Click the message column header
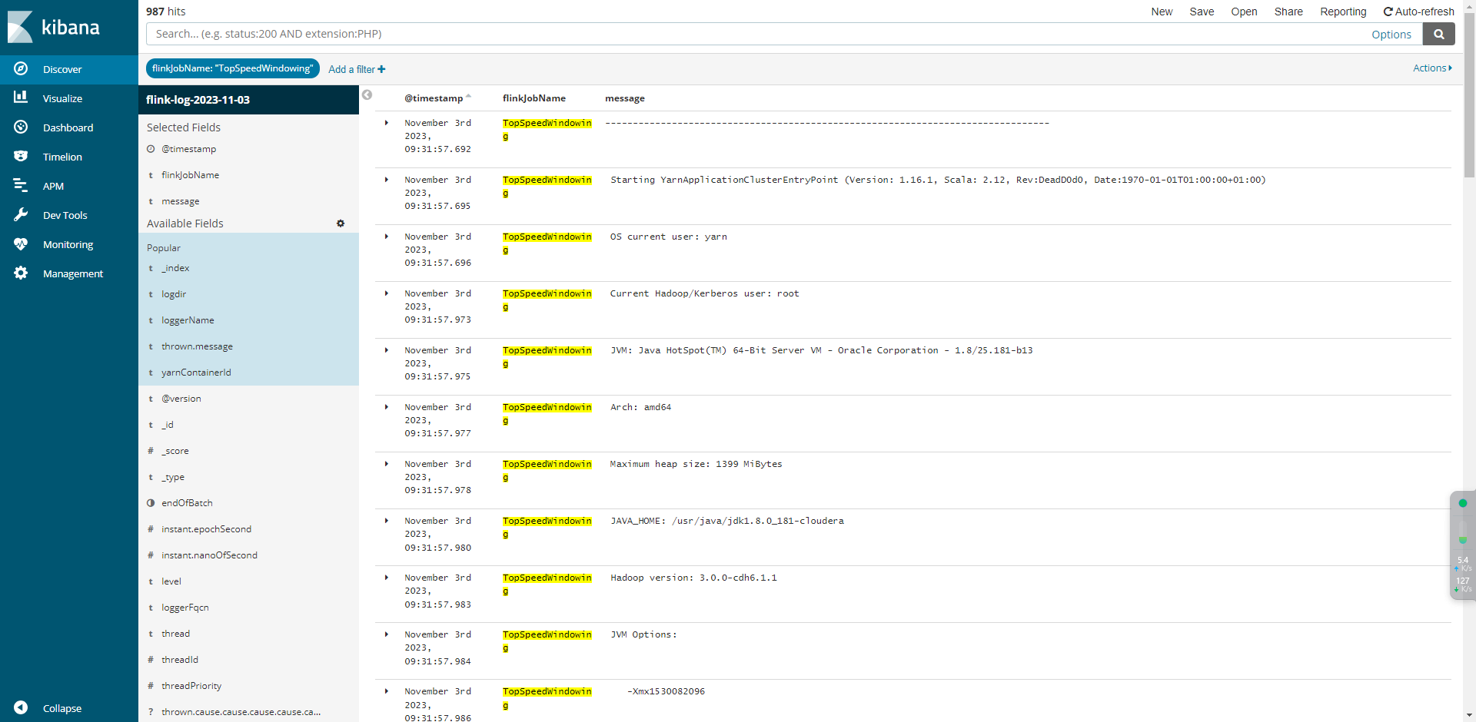The height and width of the screenshot is (722, 1476). click(x=625, y=98)
